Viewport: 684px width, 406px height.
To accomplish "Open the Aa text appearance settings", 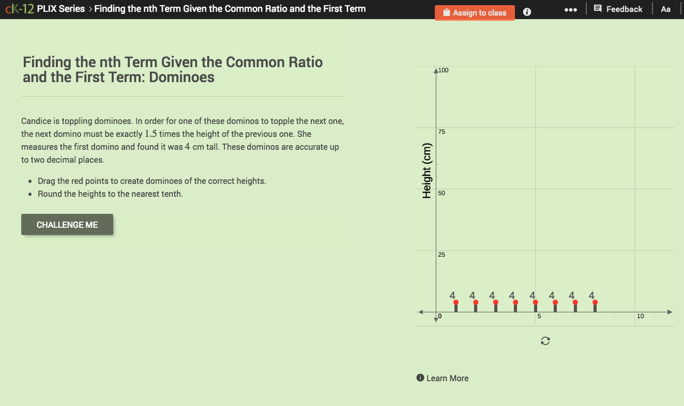I will (665, 8).
